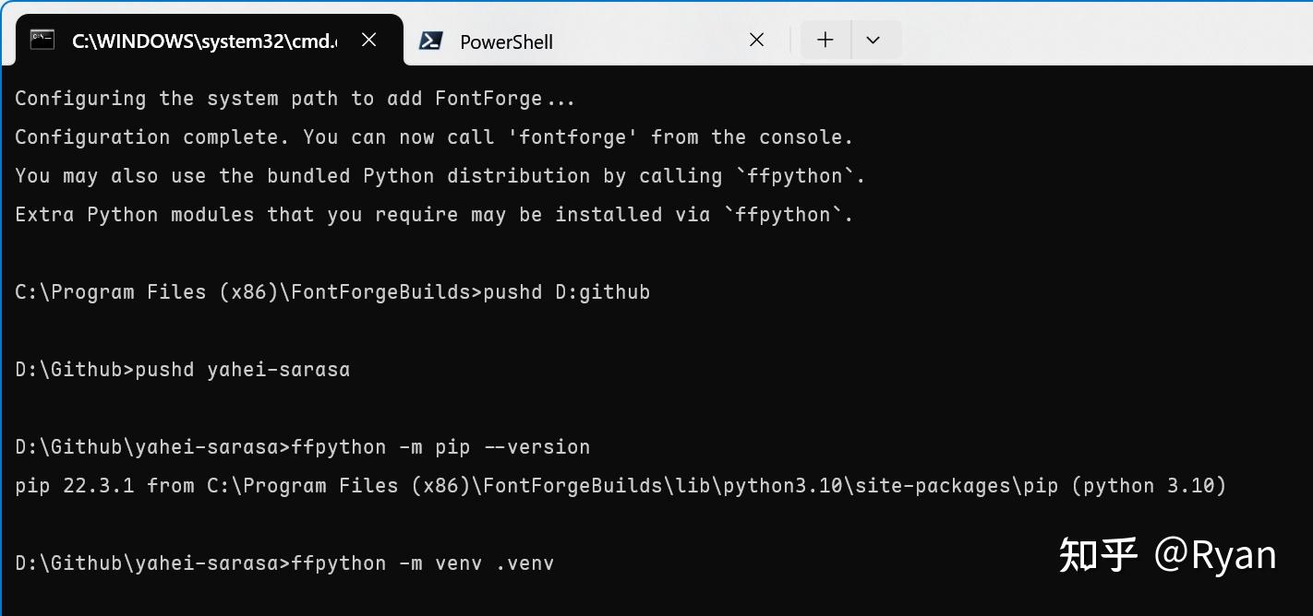Click the pushd yahei-sarasa command text
Viewport: 1313px width, 616px height.
tap(182, 369)
